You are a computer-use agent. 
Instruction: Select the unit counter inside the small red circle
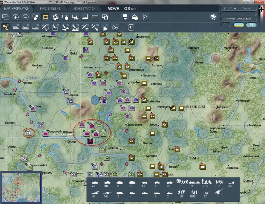pyautogui.click(x=28, y=132)
